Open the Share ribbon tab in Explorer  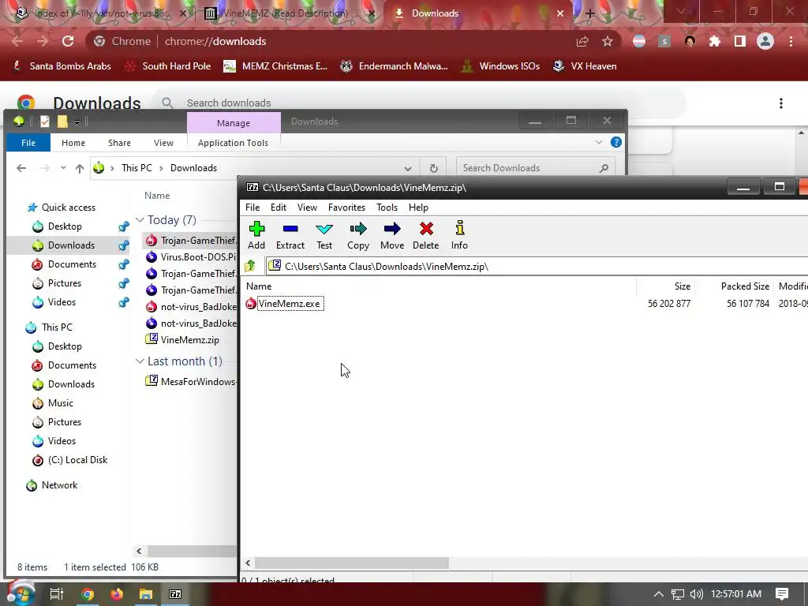click(x=119, y=143)
